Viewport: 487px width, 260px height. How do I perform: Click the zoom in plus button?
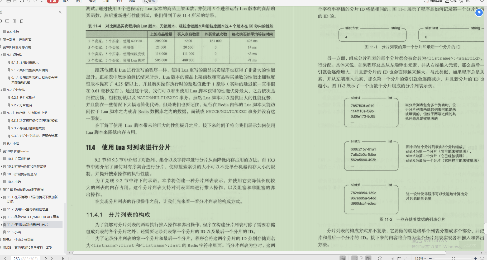(476, 258)
